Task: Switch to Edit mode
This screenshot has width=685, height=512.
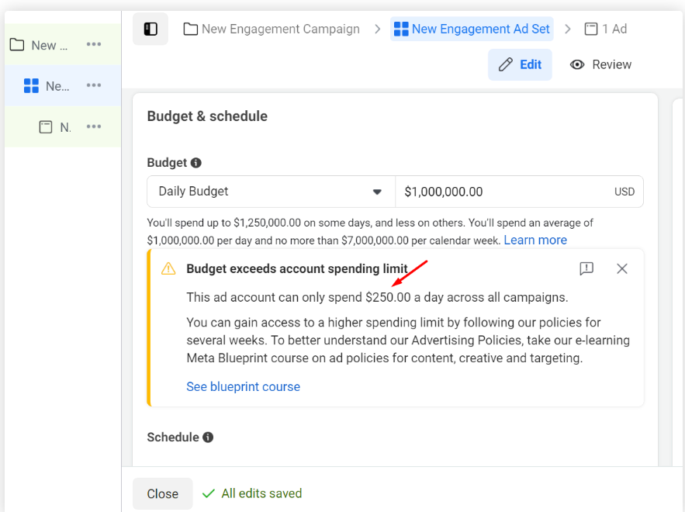Action: [520, 64]
